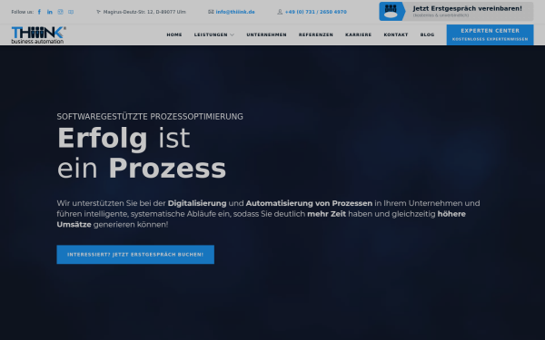Click the envelope icon beside the email
This screenshot has width=545, height=340.
211,12
